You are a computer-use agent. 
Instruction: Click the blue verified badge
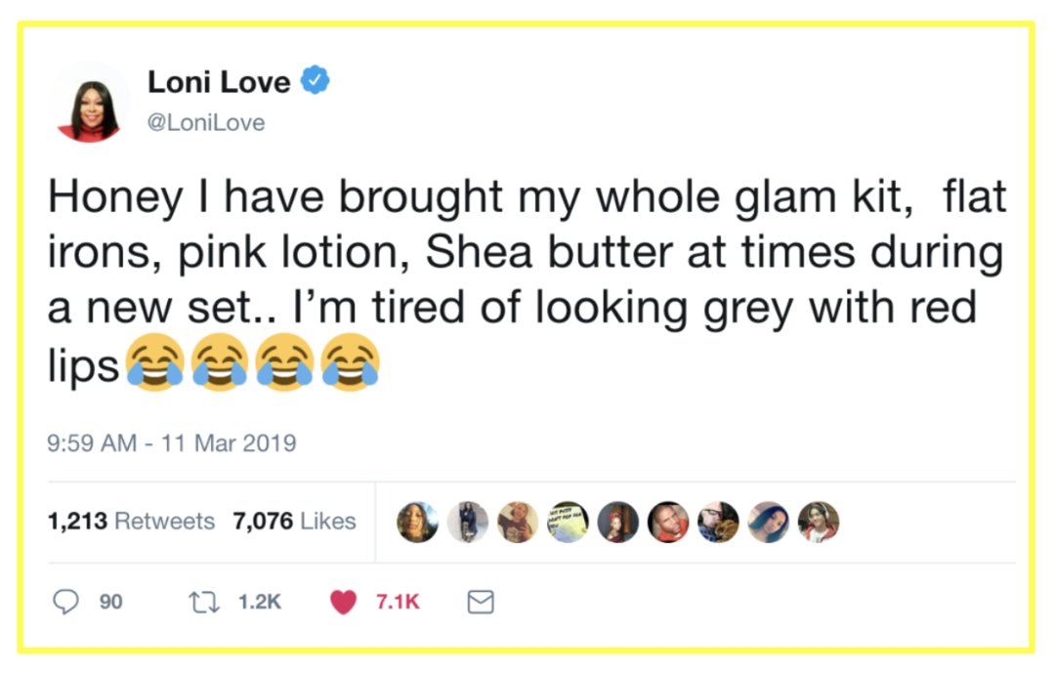tap(316, 82)
